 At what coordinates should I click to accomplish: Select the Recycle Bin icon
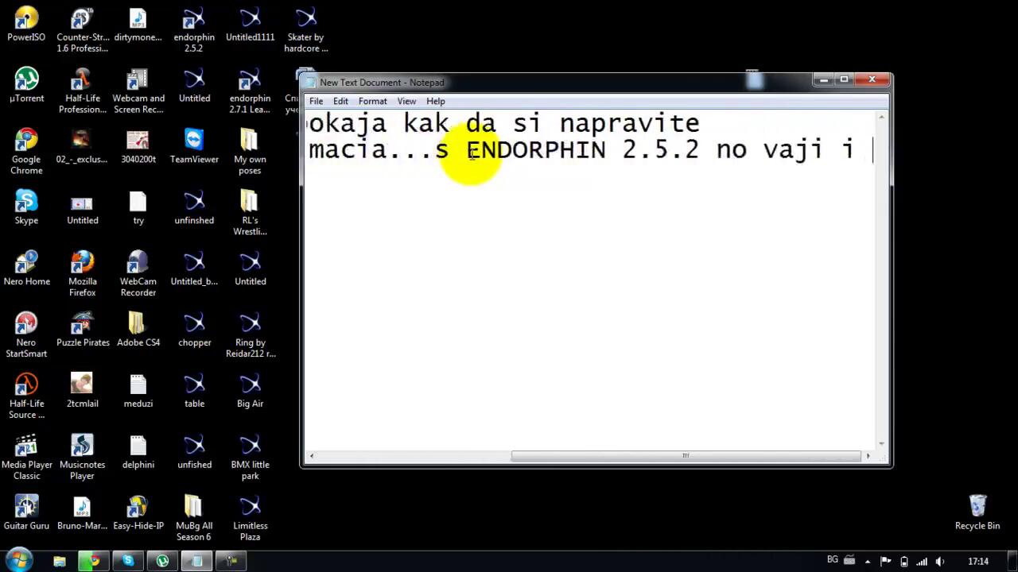pos(977,511)
